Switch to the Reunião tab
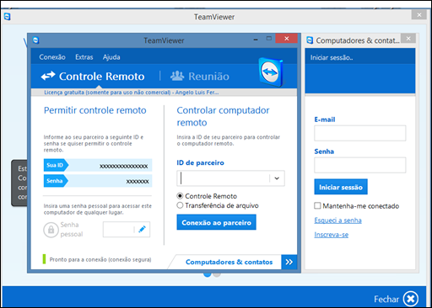 (200, 76)
